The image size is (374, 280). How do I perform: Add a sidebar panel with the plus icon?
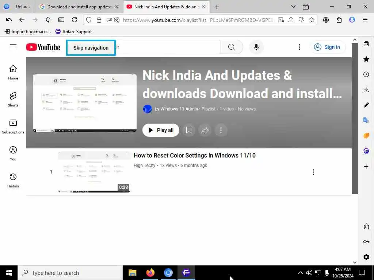(x=366, y=166)
